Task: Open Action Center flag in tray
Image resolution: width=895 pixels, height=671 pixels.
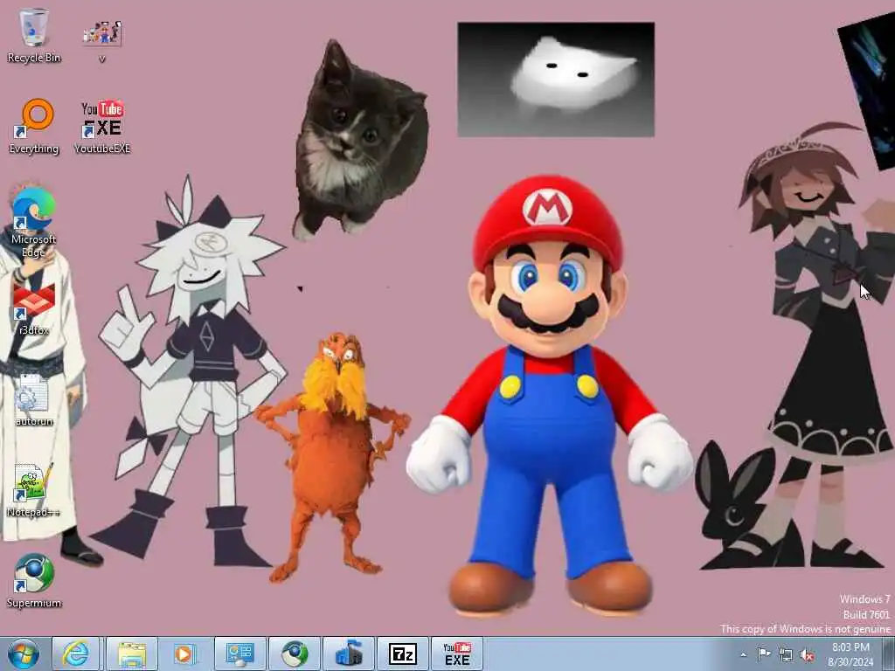Action: click(x=763, y=654)
